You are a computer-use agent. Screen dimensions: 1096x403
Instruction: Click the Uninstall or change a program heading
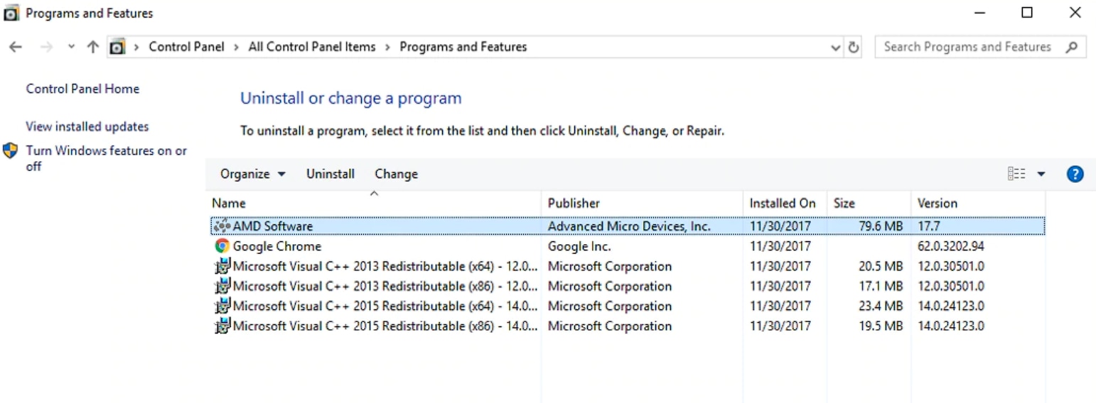tap(351, 98)
